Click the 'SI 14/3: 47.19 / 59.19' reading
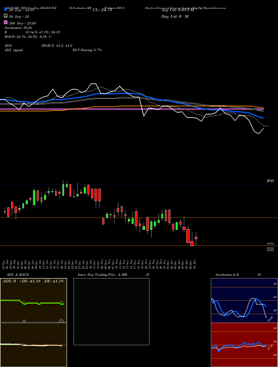Screen dimensions: 278x367 click(43, 32)
